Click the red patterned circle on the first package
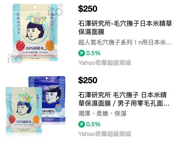 [x=20, y=46]
